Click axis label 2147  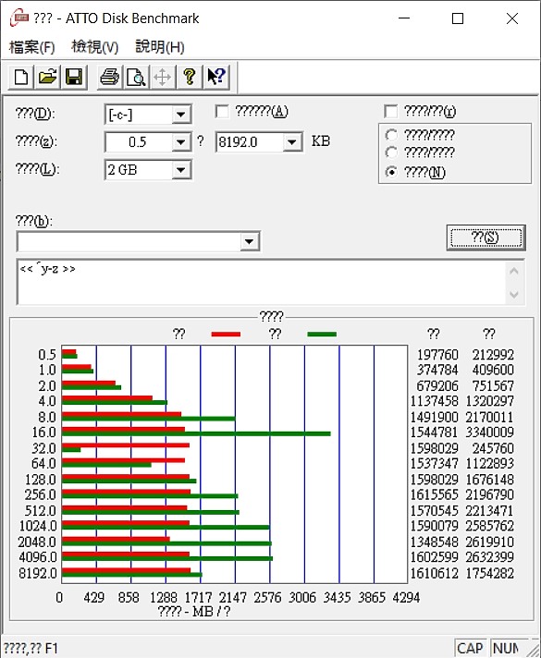[x=233, y=597]
